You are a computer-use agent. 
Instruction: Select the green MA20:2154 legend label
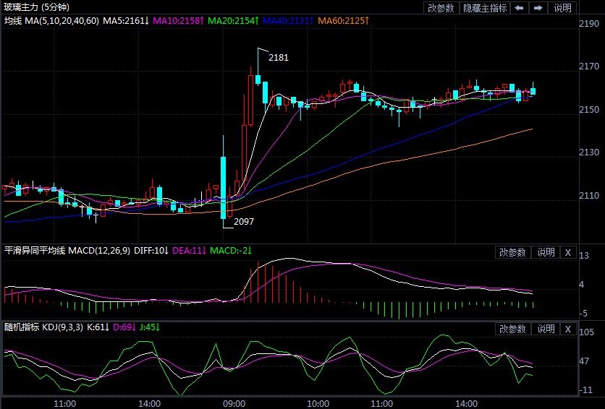tap(233, 21)
